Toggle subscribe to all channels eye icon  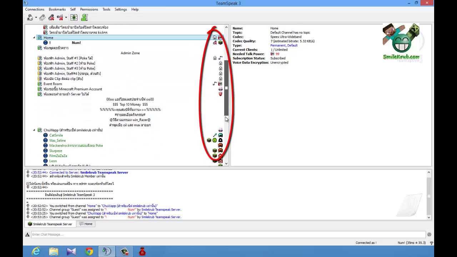click(x=74, y=17)
